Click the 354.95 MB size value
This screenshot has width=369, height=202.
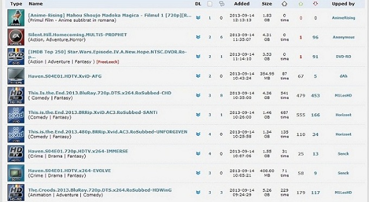(x=267, y=76)
